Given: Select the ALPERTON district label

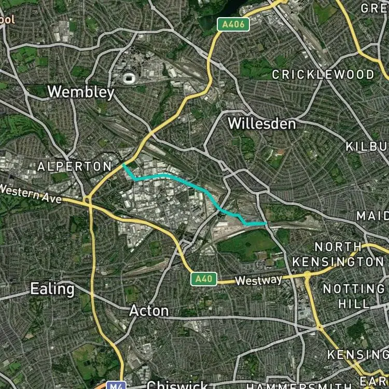Looking at the screenshot, I should coord(75,166).
